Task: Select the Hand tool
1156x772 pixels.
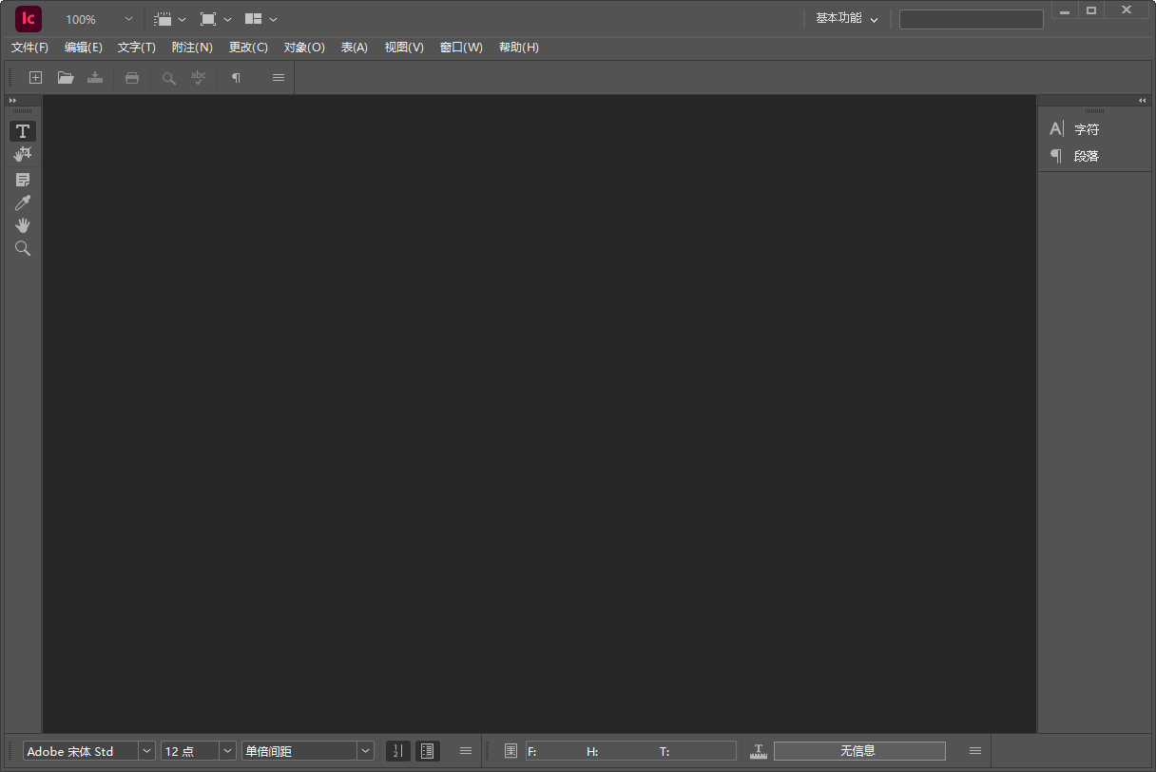Action: (x=23, y=225)
